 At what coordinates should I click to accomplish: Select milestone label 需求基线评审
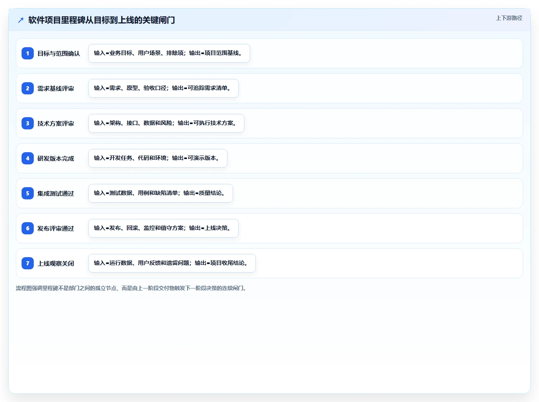pyautogui.click(x=56, y=88)
